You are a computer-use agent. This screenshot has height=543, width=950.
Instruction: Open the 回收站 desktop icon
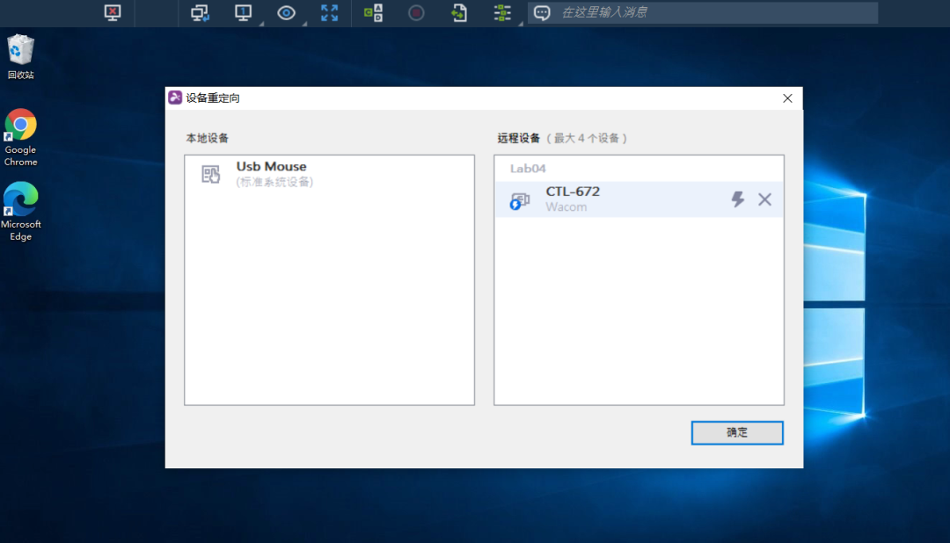(x=20, y=57)
